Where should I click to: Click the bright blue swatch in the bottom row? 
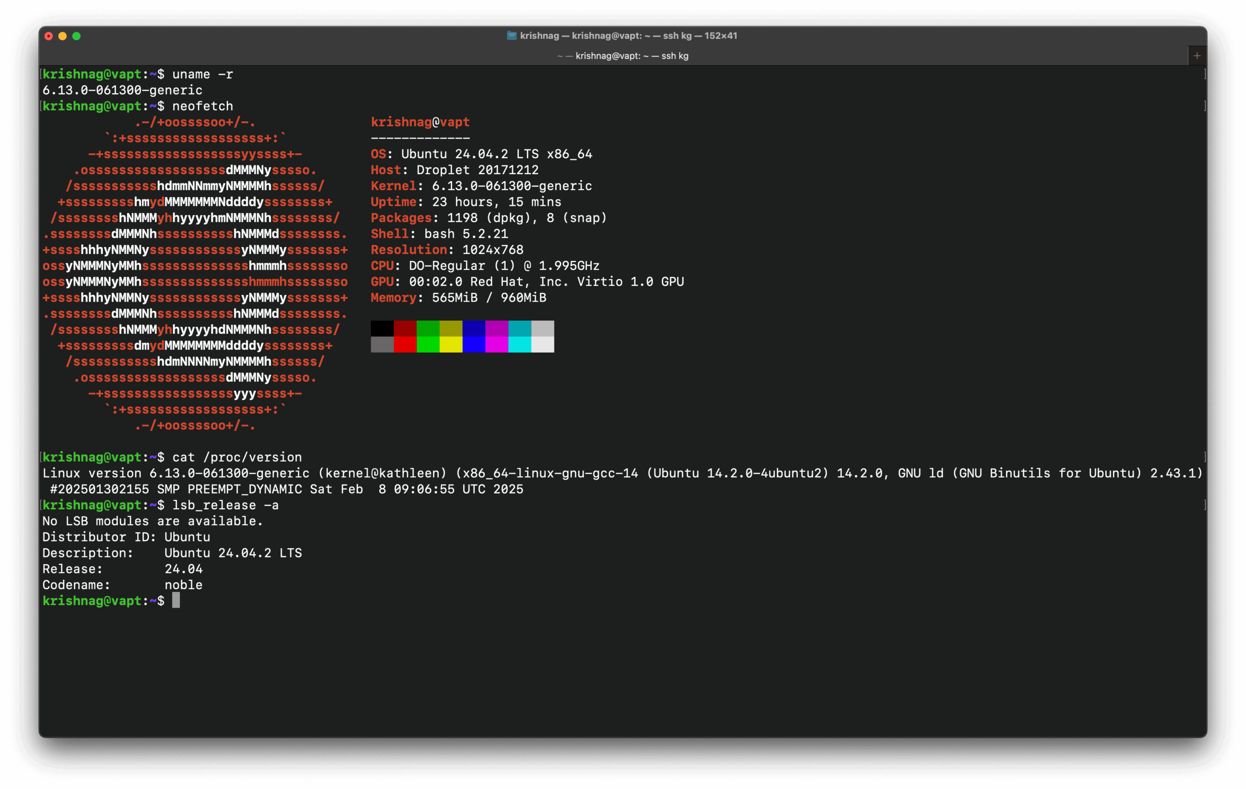[x=474, y=344]
